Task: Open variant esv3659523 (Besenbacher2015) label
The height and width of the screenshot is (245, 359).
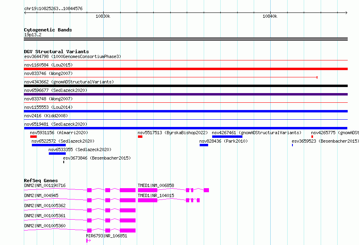Action: tap(326, 141)
